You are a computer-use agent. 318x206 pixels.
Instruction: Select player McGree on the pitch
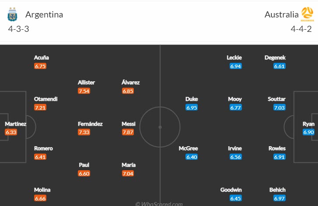(x=189, y=148)
